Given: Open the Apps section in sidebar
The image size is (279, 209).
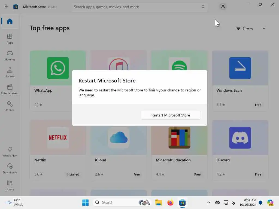Looking at the screenshot, I should (10, 39).
